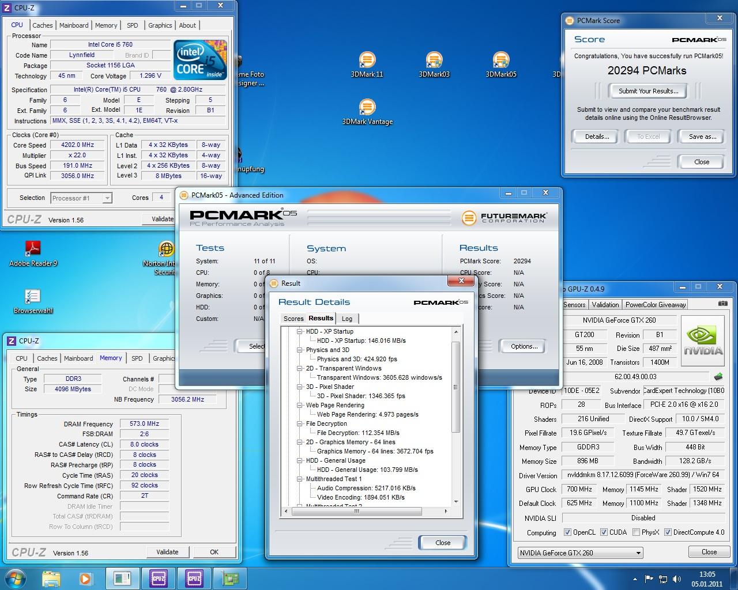Enable the PhysX checkbox in GPU-Z
Viewport: 738px width, 590px height.
(636, 532)
